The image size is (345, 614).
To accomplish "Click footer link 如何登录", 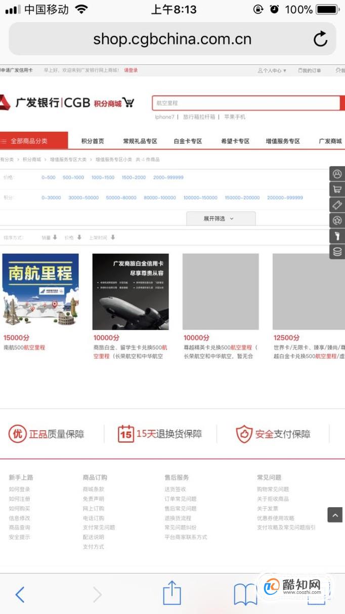I will [19, 489].
